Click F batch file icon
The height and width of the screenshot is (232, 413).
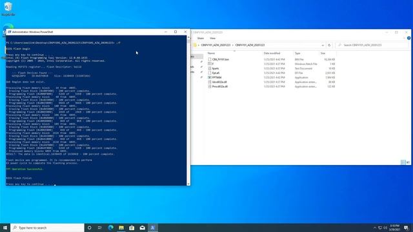point(210,64)
